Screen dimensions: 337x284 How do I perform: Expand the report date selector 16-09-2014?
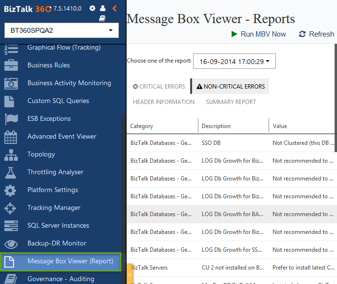(x=234, y=62)
